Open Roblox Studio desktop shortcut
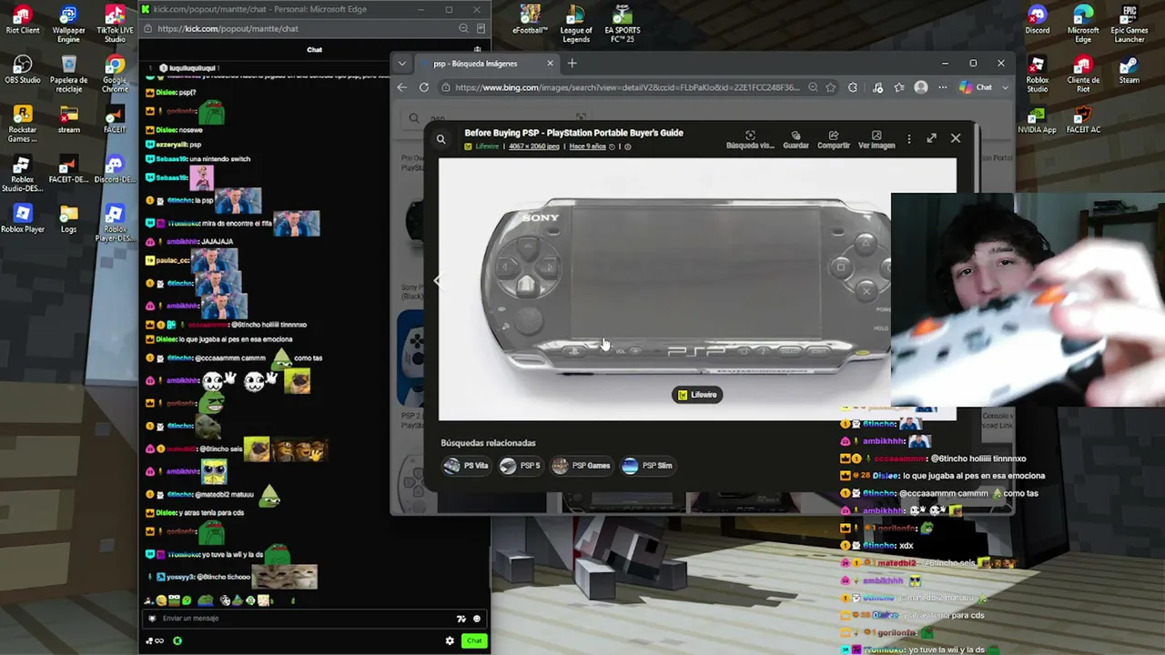Screen dimensions: 1165x655 tap(1038, 75)
